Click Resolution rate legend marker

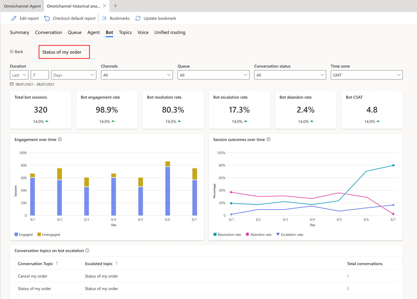215,234
